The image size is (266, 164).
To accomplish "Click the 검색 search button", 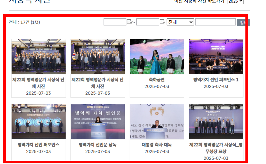I will tap(243, 23).
